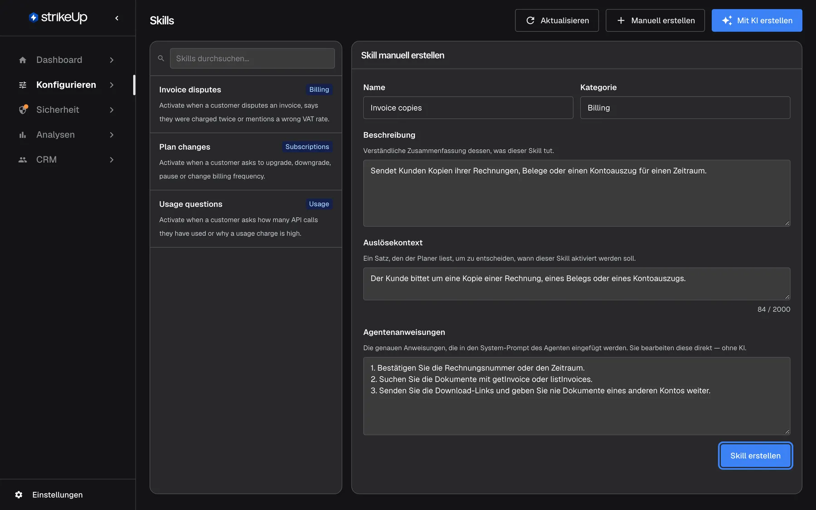Screen dimensions: 816x510
Task: Select the Plan changes skill
Action: 246,161
